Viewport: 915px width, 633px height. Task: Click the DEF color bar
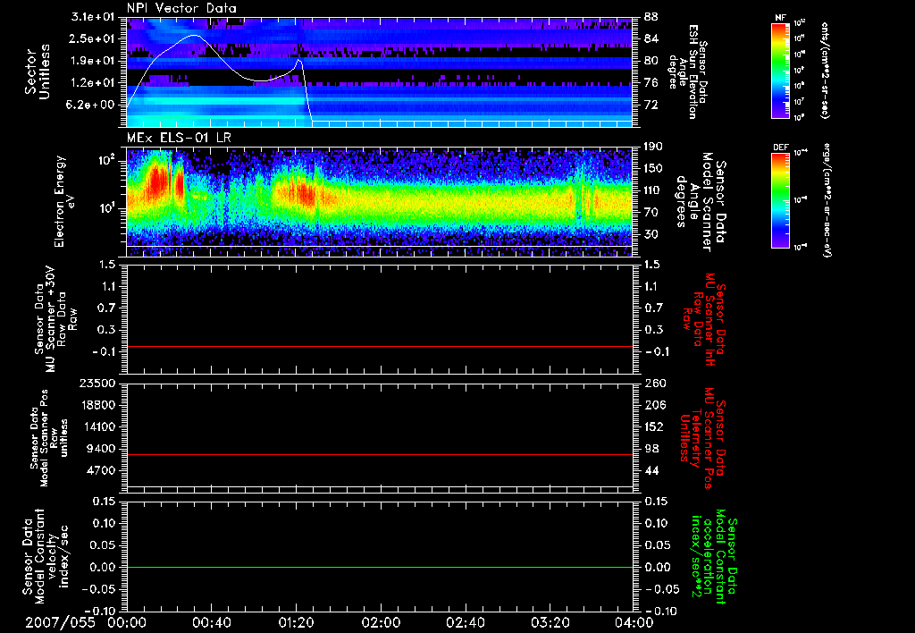[x=781, y=199]
